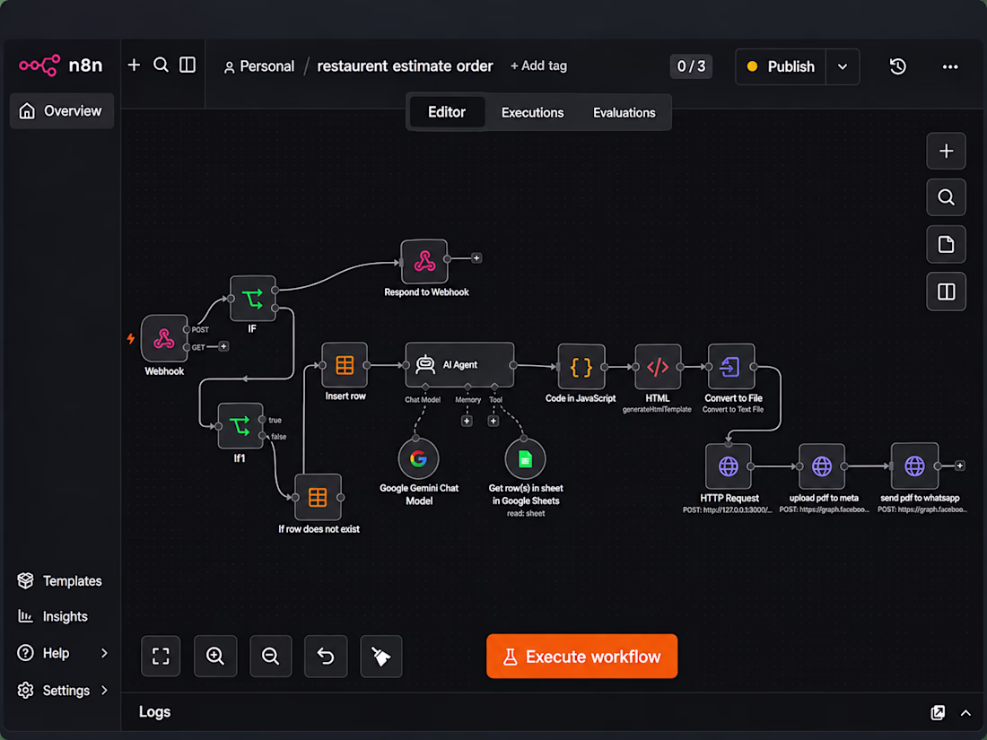The height and width of the screenshot is (740, 987).
Task: Select the HTML node
Action: [658, 367]
